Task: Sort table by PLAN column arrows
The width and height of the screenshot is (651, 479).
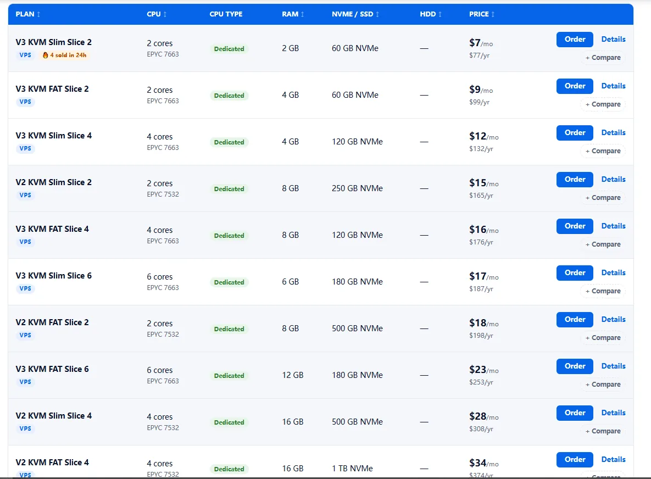Action: 38,14
